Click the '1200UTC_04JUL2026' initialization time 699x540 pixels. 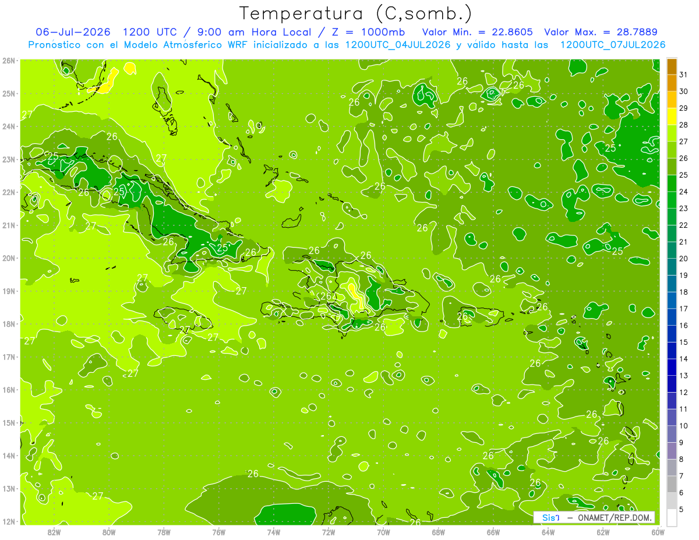[x=398, y=45]
